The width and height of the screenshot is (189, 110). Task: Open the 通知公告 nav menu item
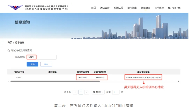[x=105, y=8]
